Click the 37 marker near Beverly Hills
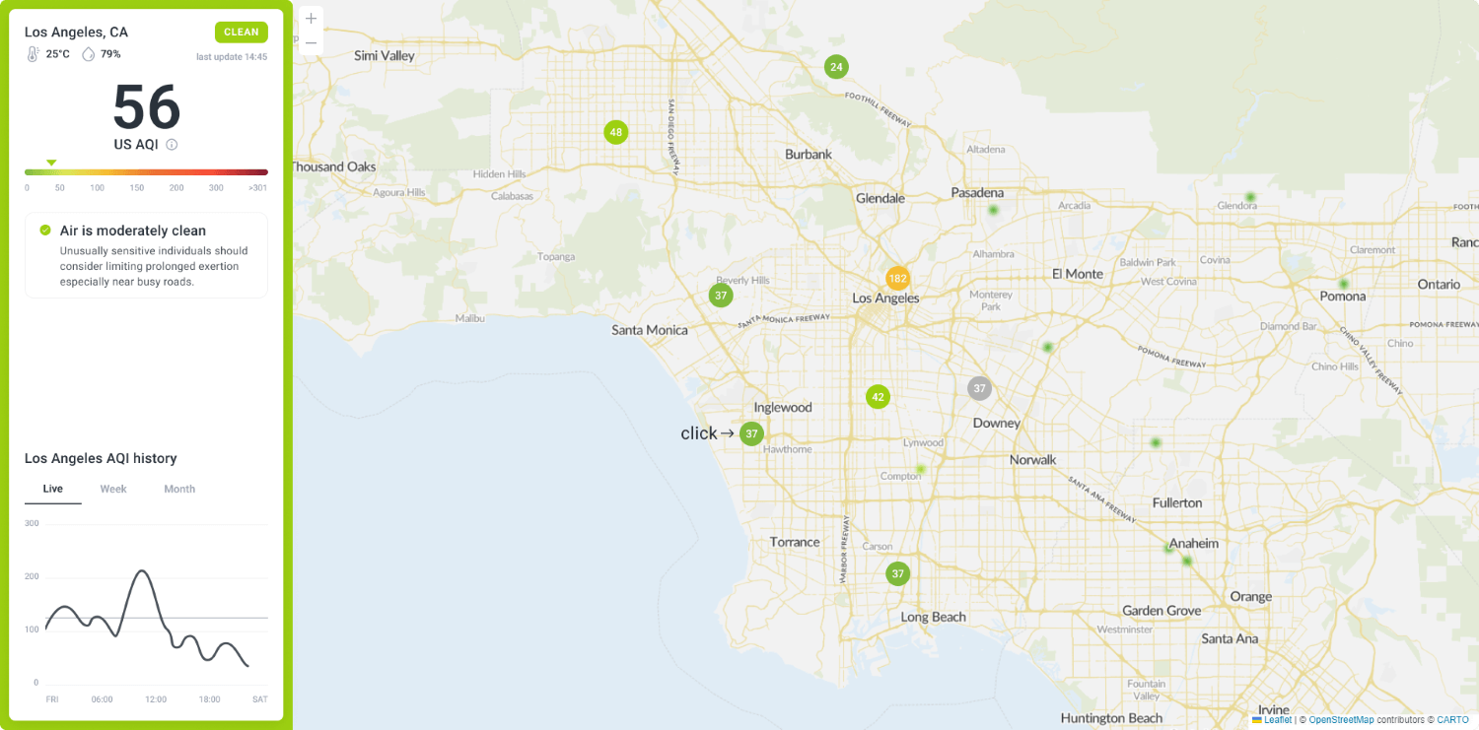The width and height of the screenshot is (1479, 730). coord(721,296)
